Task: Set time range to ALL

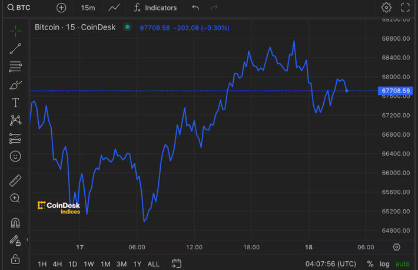Action: (154, 264)
